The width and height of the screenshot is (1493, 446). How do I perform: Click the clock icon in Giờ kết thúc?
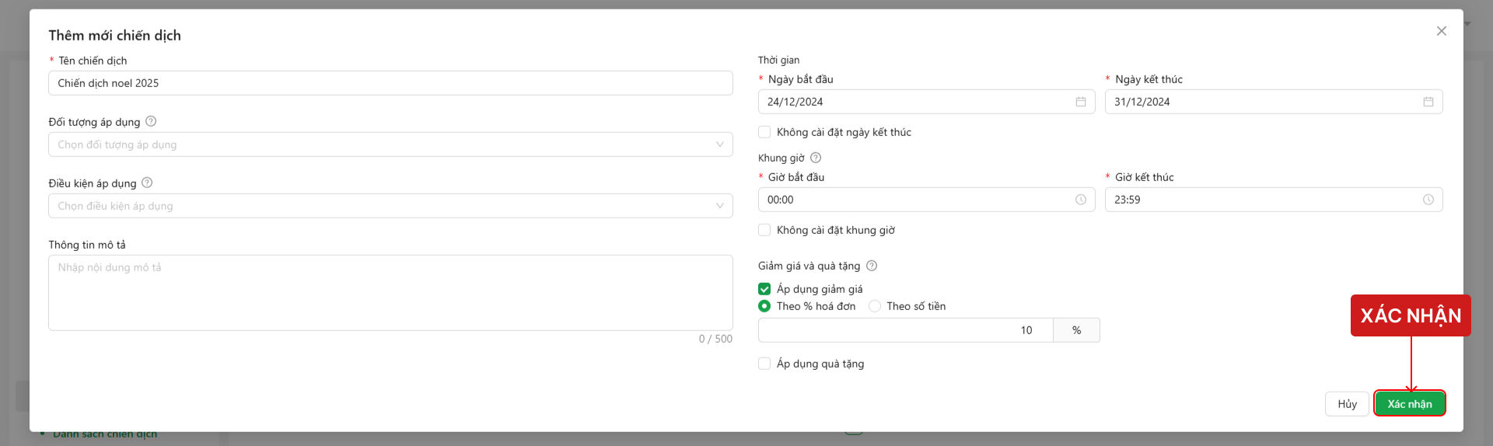pyautogui.click(x=1428, y=200)
